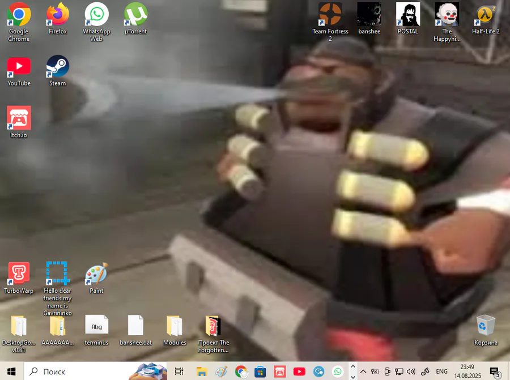Screen dimensions: 510x380
Task: Click the Поиск search box in the taskbar
Action: coord(96,372)
